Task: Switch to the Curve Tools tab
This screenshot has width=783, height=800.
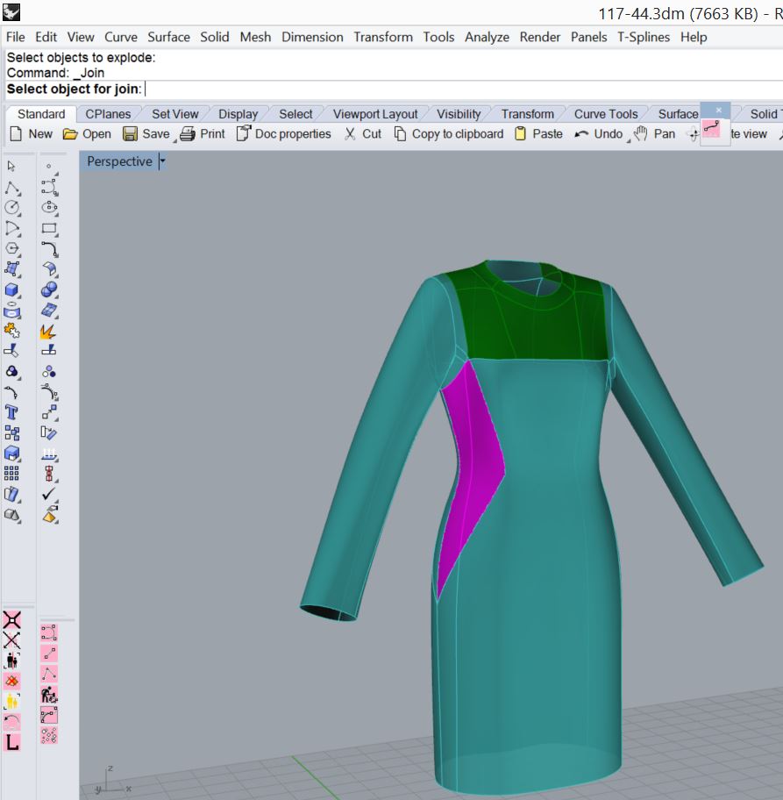Action: coord(605,114)
